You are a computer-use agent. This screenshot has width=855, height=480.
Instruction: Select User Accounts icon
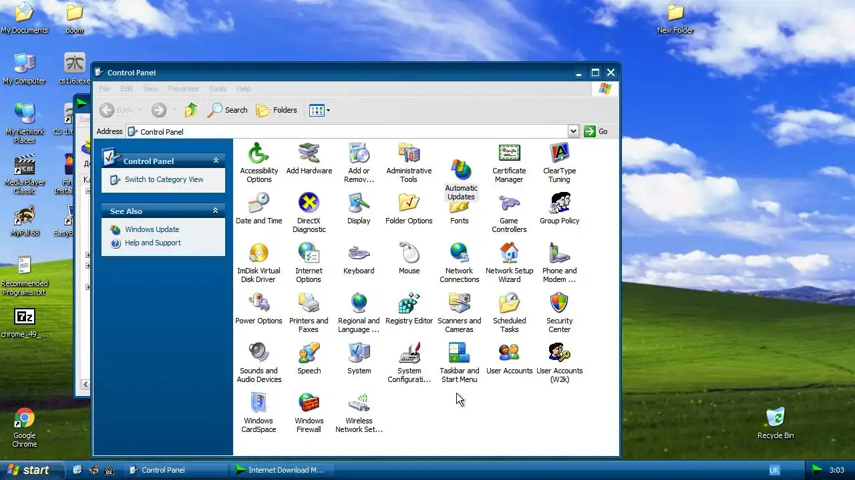coord(509,359)
